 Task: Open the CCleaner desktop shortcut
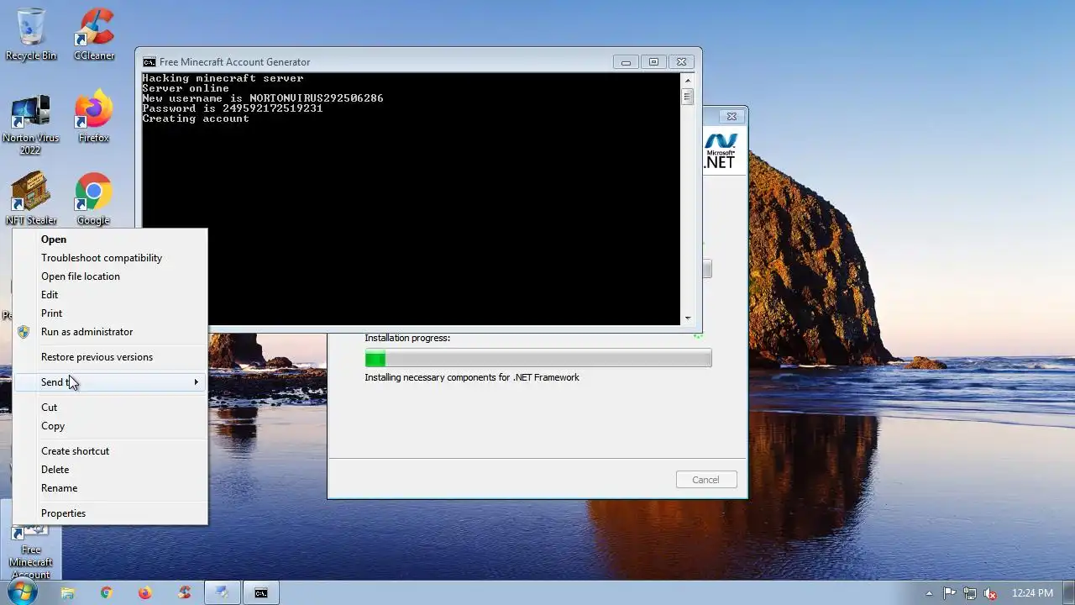(x=94, y=34)
